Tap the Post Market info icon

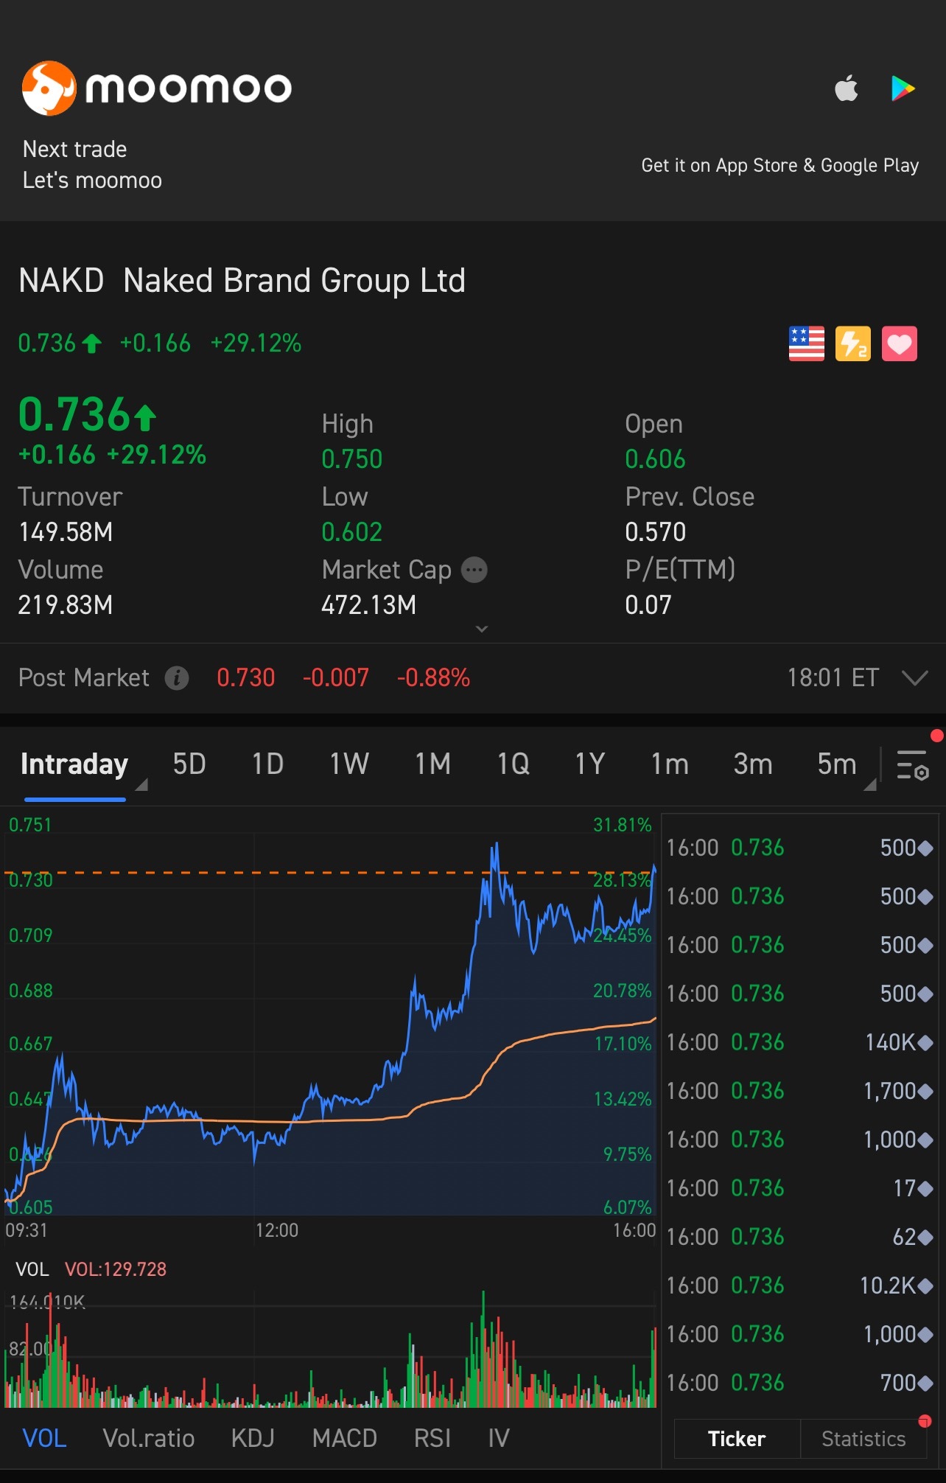pos(177,677)
